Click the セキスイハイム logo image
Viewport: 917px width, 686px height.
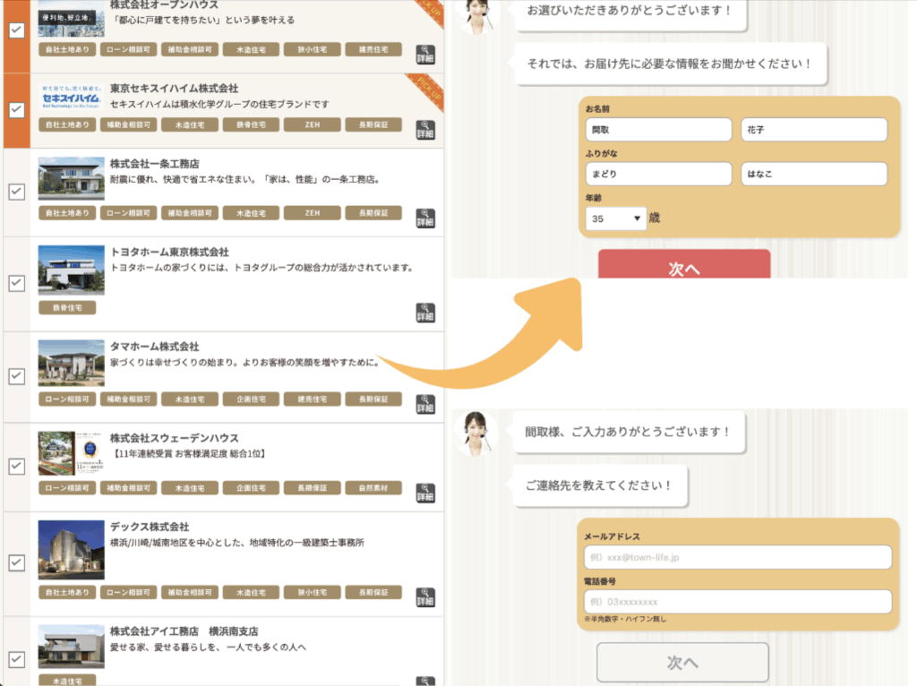(x=71, y=97)
